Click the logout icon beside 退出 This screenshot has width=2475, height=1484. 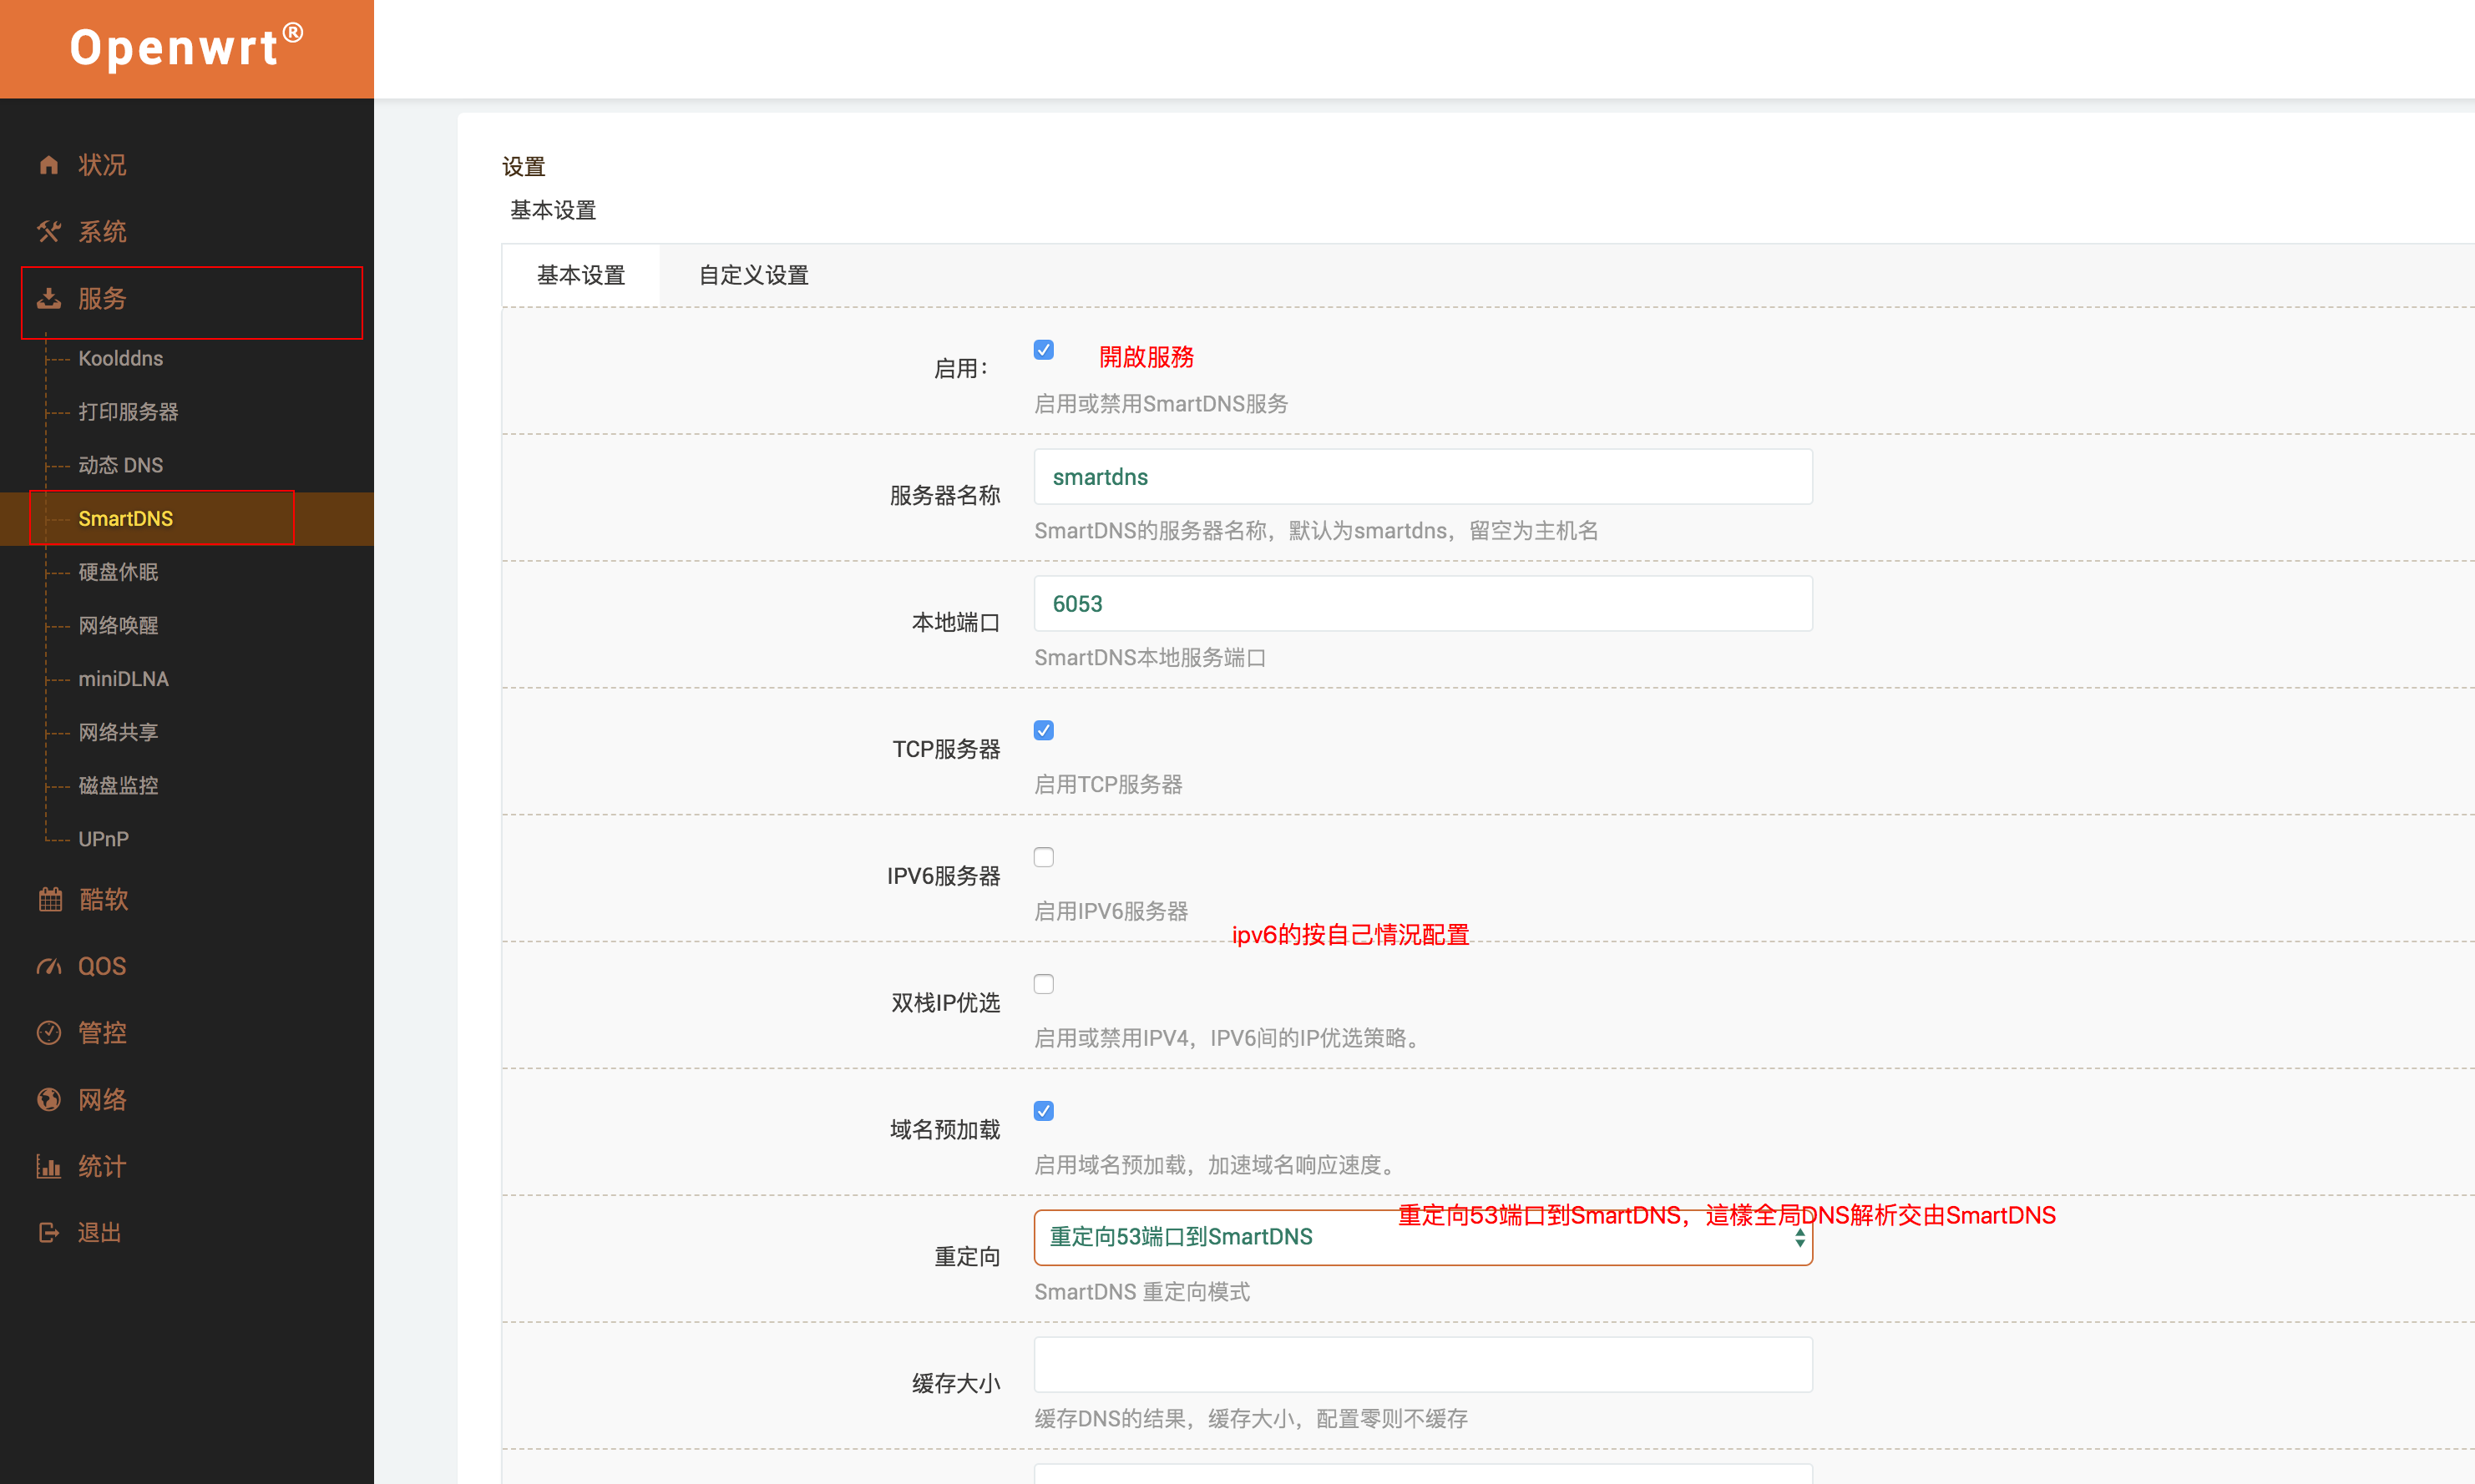coord(48,1233)
